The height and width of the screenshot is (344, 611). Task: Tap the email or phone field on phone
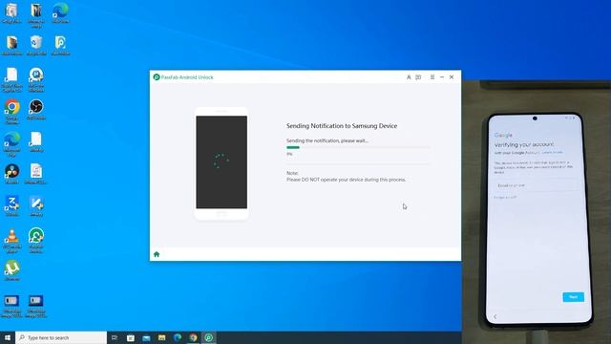click(x=535, y=185)
